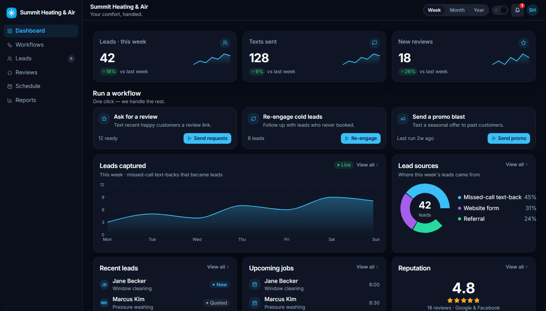Screen dimensions: 546x311
Task: Click 18 reviews · Google & Facebook text
Action: (x=463, y=308)
